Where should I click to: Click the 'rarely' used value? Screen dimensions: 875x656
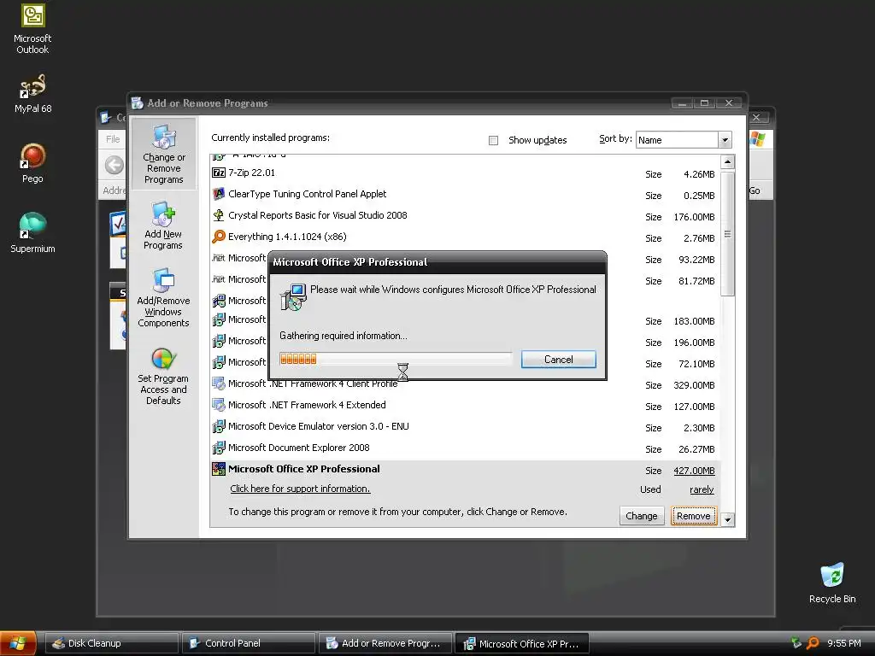click(x=702, y=489)
